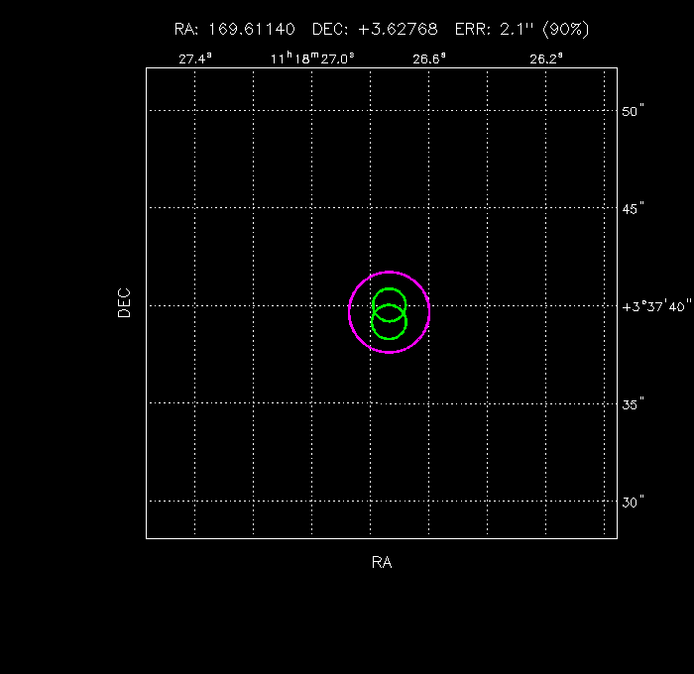
Task: Click the ERR: 2.1'' (90%) title text
Action: (x=522, y=29)
